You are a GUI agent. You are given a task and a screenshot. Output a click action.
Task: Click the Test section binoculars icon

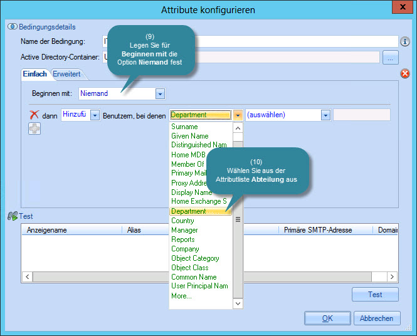pyautogui.click(x=13, y=216)
